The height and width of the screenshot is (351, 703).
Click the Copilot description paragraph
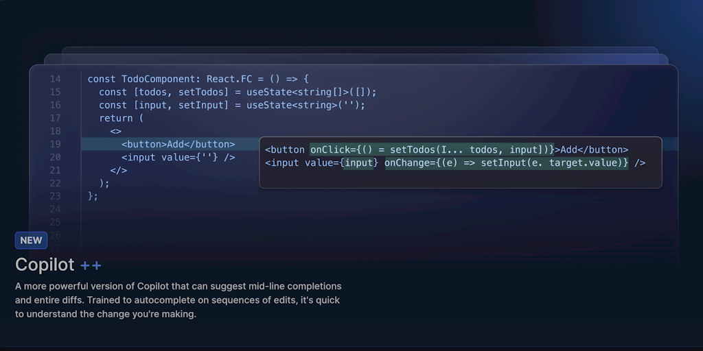click(178, 300)
